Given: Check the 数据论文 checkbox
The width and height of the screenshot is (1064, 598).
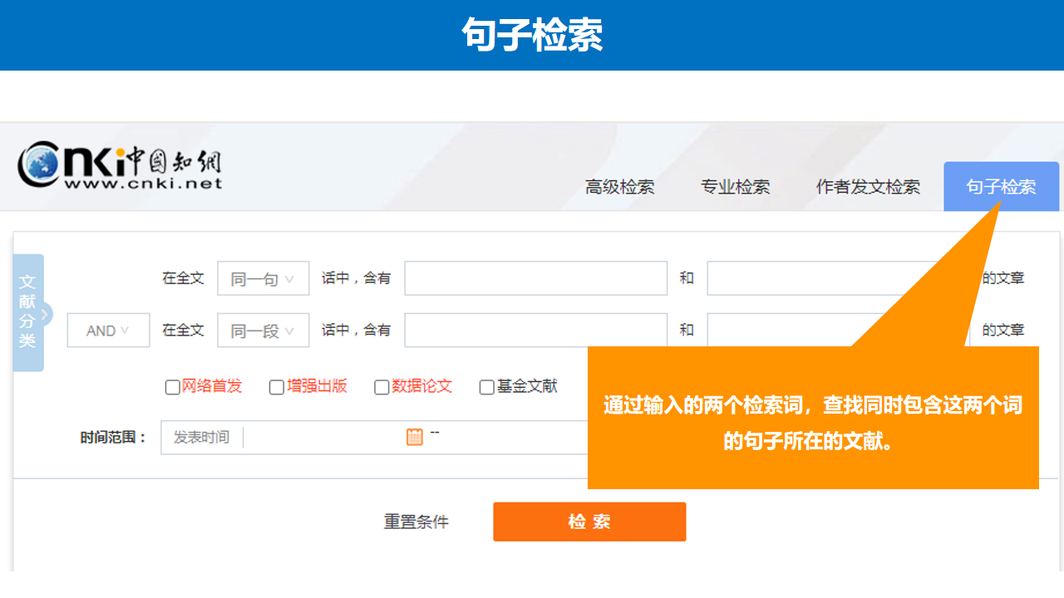Looking at the screenshot, I should tap(382, 387).
